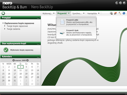This screenshot has width=127, height=95.
Task: Click the drive icon beside Przywróć dysk
Action: click(x=62, y=33)
